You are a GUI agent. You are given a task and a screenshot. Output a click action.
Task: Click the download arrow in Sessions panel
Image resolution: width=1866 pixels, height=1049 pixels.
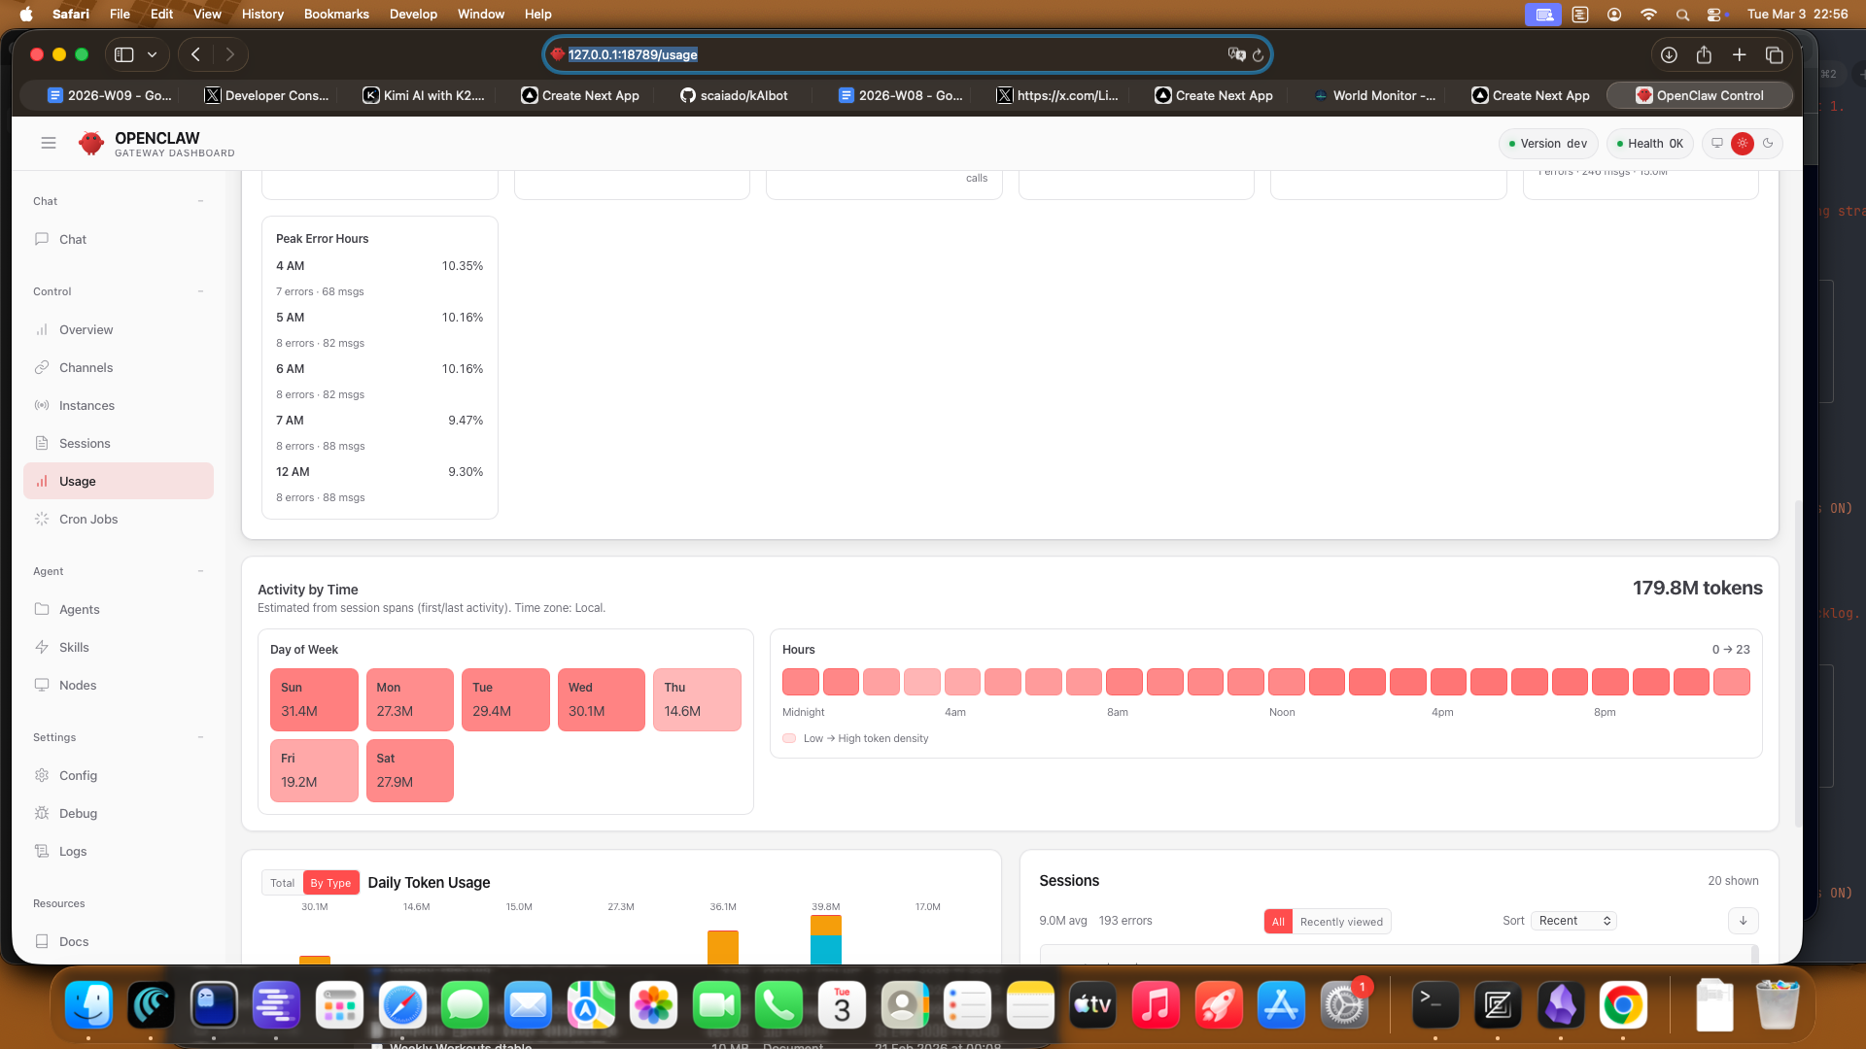point(1743,921)
